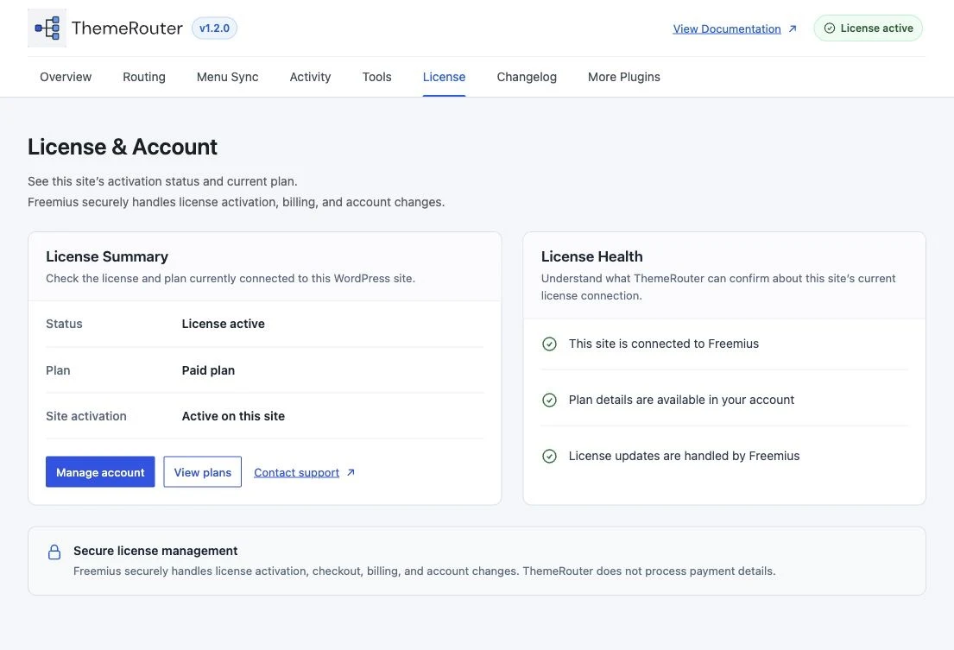Click the v1.2.0 version badge
The image size is (954, 650).
[214, 28]
